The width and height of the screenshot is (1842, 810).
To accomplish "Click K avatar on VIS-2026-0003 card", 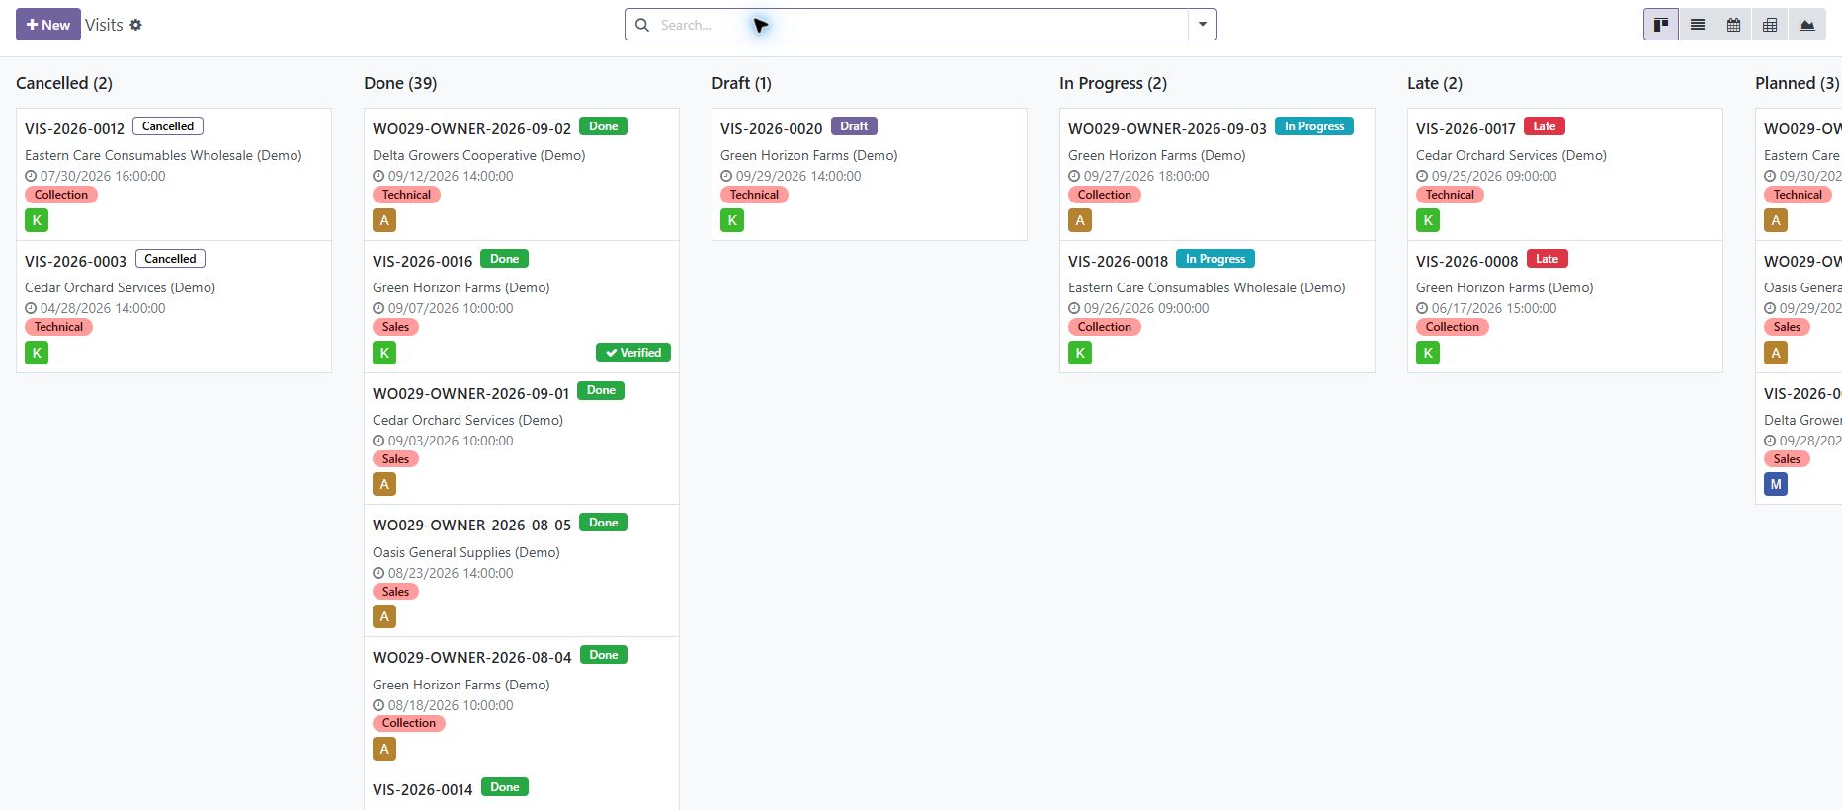I will tap(37, 353).
